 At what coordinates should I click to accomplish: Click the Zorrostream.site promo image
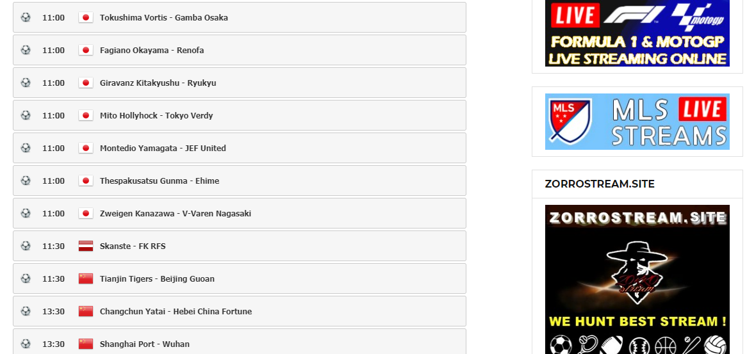click(x=637, y=279)
